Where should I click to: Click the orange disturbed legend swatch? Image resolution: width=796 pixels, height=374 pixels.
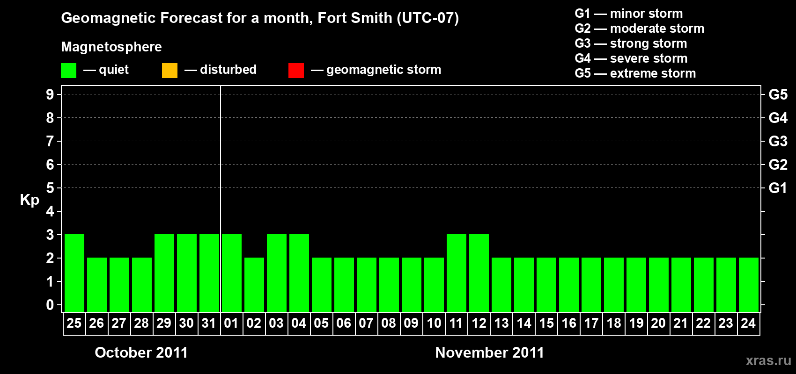170,71
